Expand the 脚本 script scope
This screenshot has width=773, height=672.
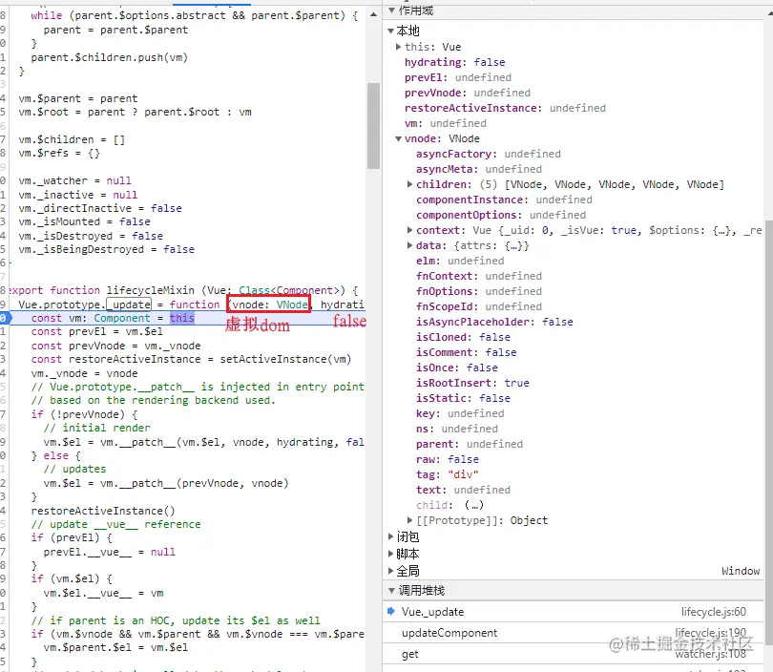[x=391, y=554]
